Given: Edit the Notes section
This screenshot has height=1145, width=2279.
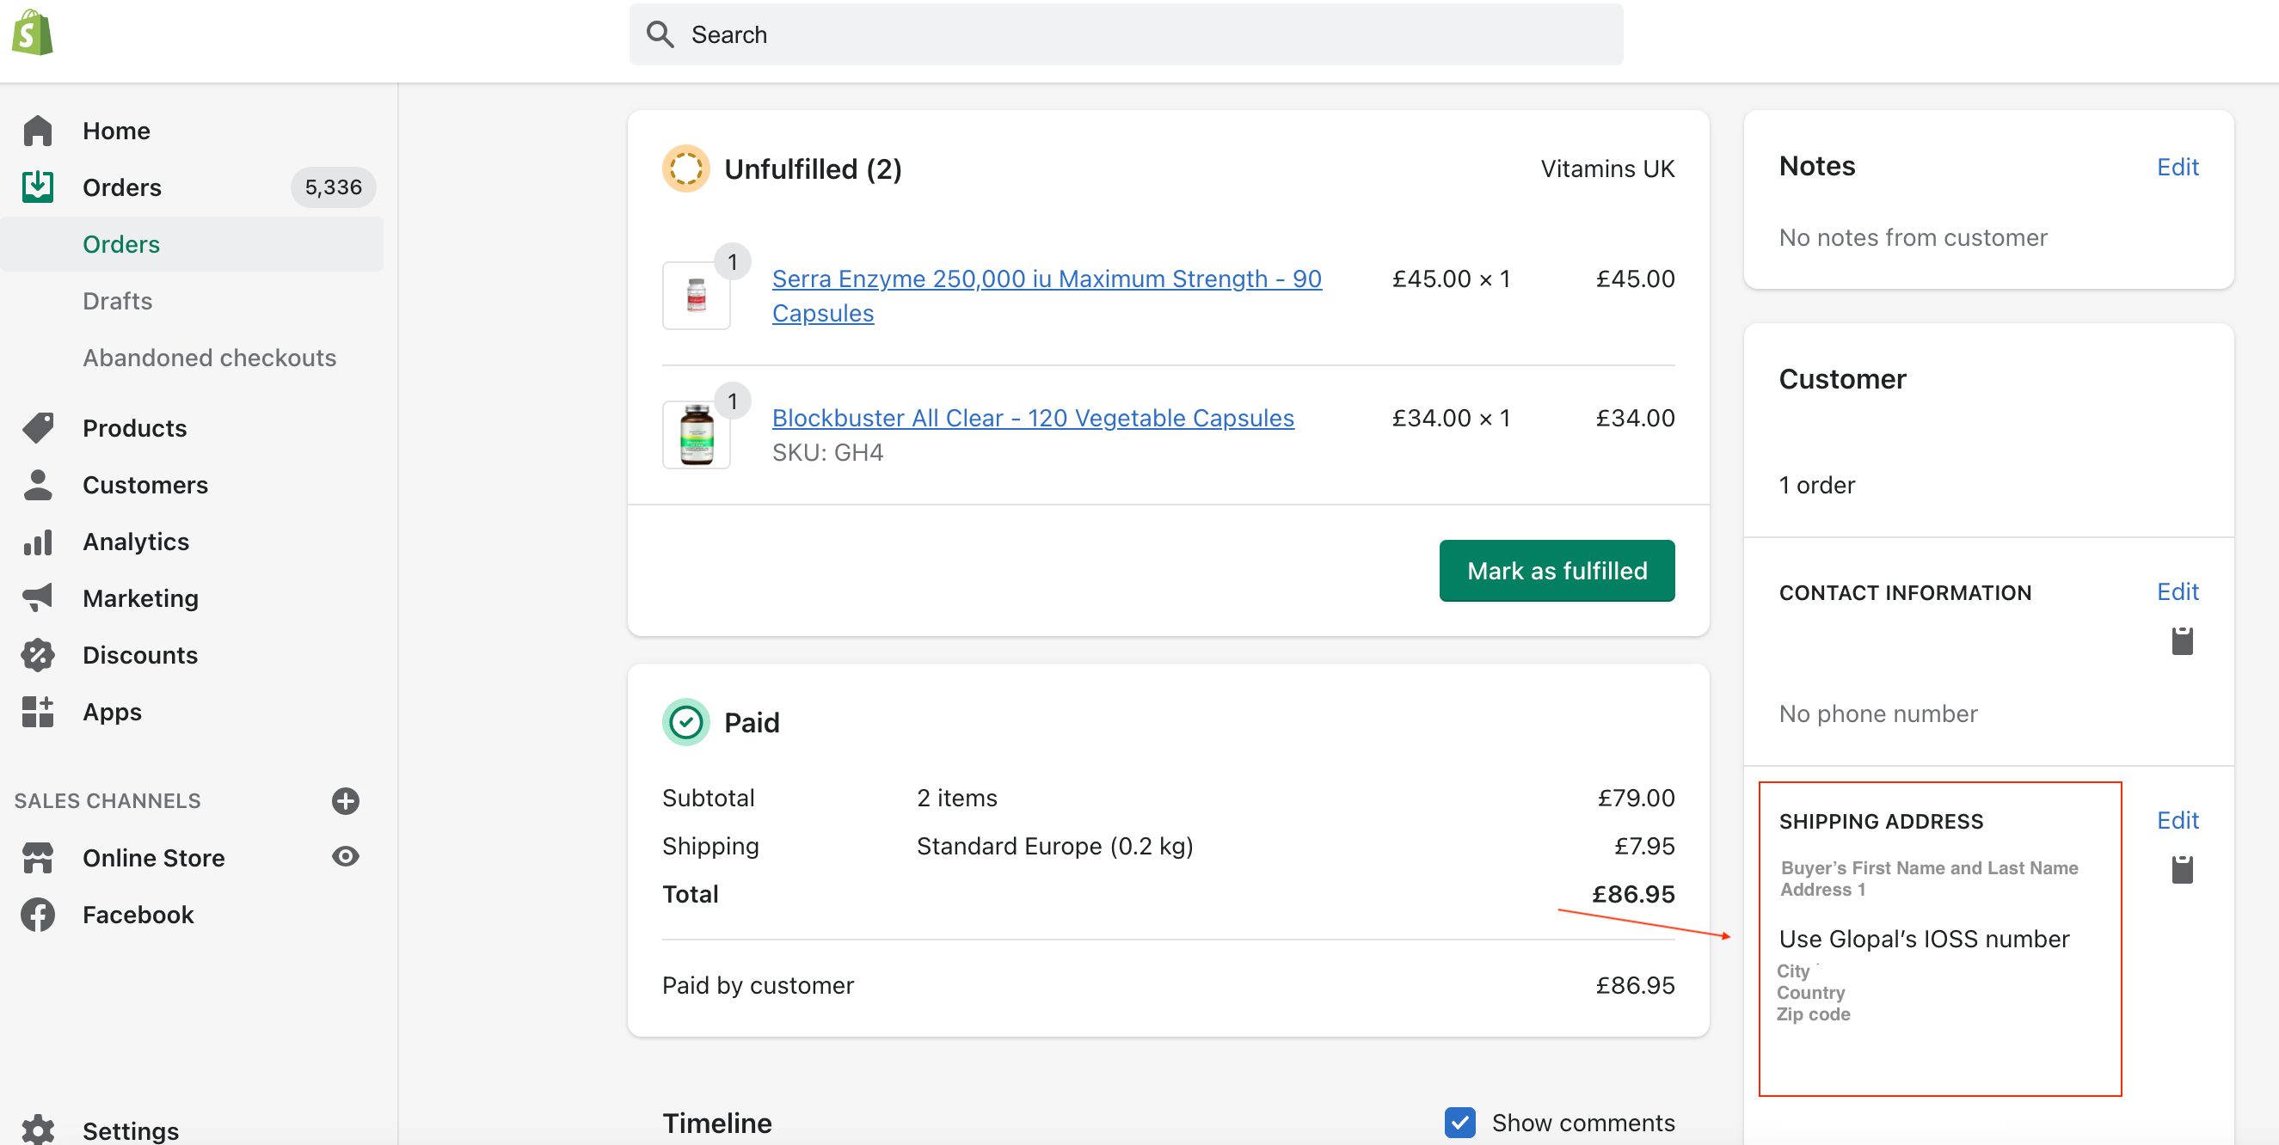Looking at the screenshot, I should (2177, 167).
